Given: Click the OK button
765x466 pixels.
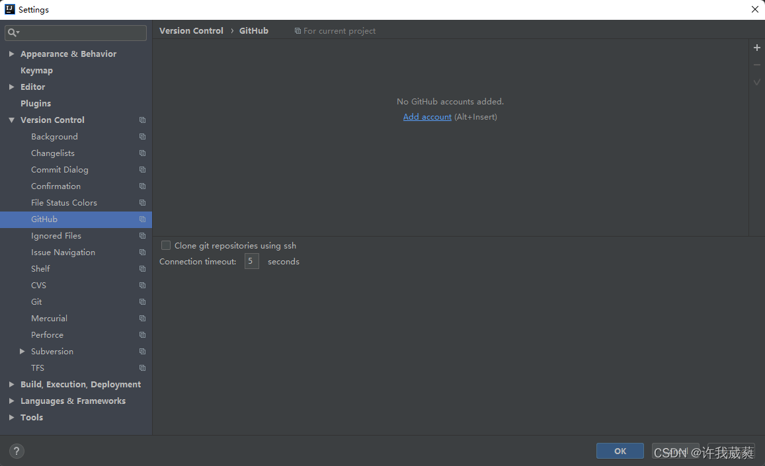Looking at the screenshot, I should (620, 451).
